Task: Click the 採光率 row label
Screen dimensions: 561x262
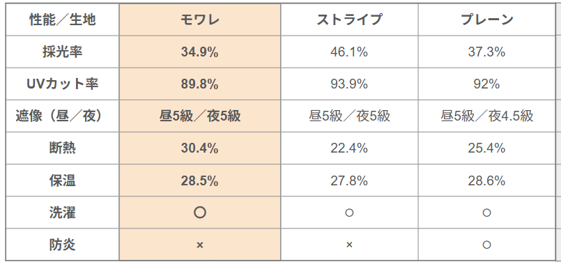Action: point(62,52)
